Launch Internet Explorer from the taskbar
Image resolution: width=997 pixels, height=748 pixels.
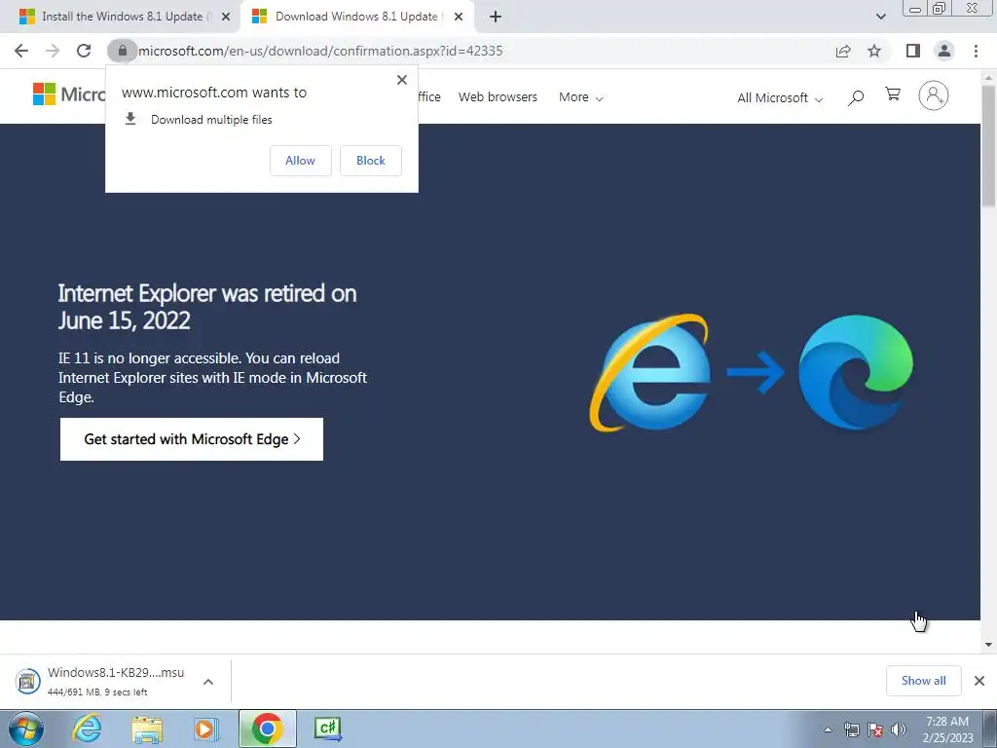click(x=87, y=729)
